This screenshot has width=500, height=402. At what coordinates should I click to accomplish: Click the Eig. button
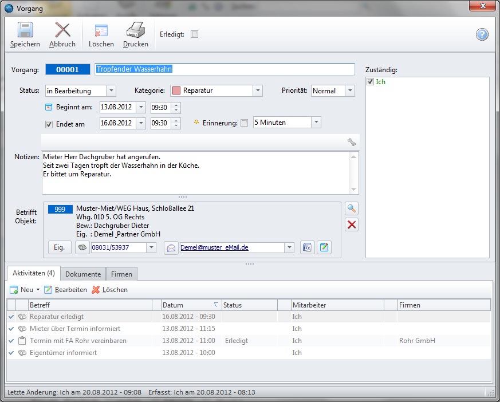[x=60, y=247]
